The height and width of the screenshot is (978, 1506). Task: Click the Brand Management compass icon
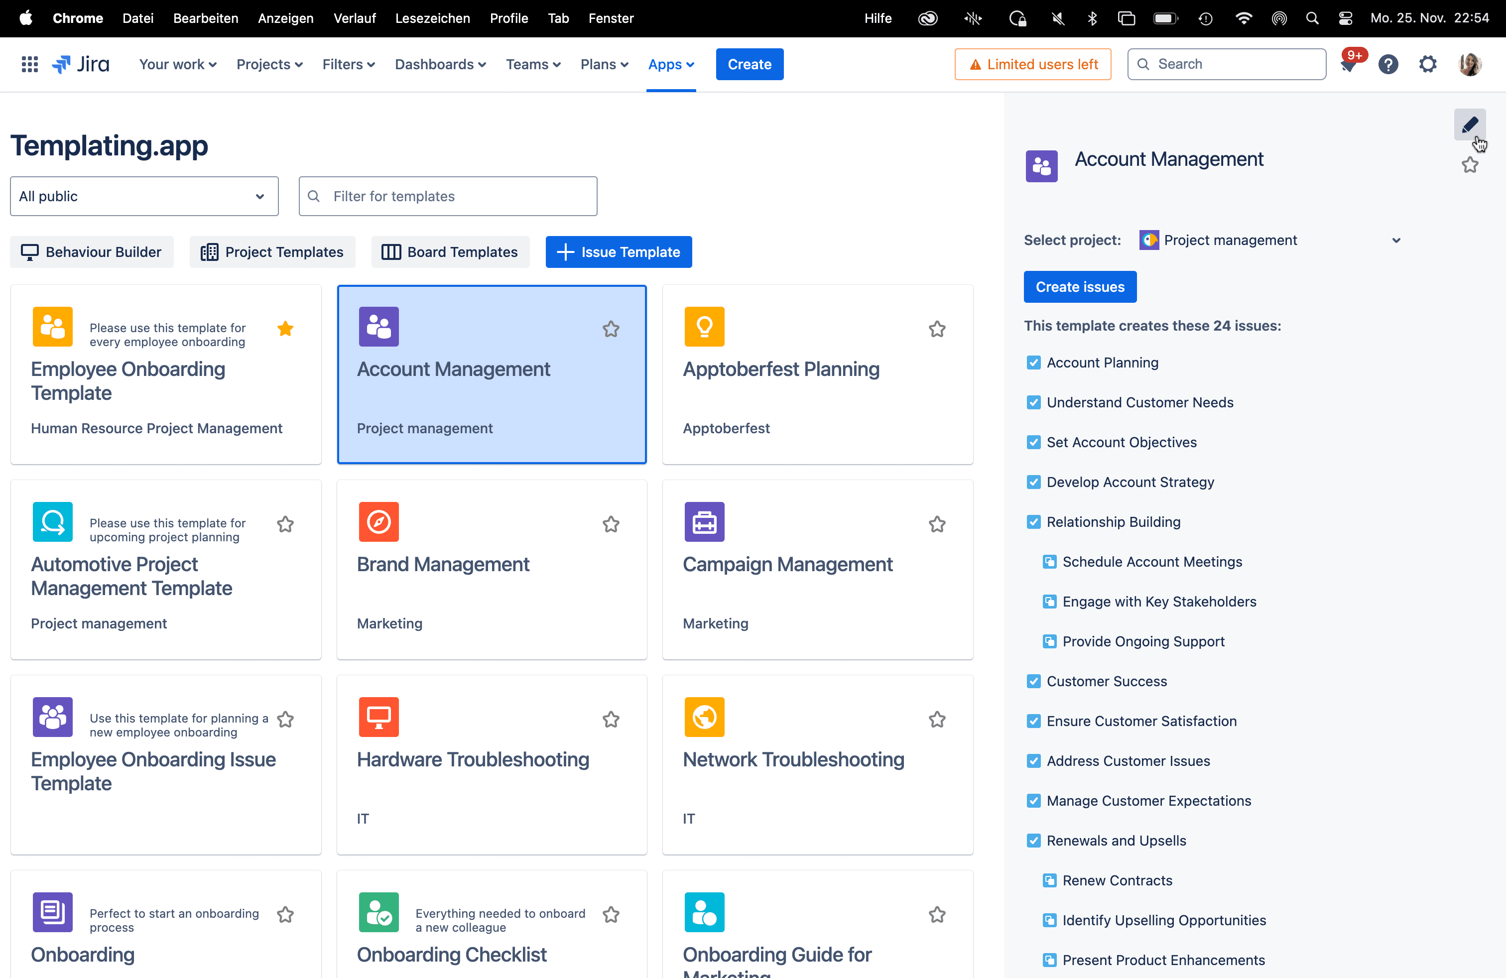tap(378, 522)
